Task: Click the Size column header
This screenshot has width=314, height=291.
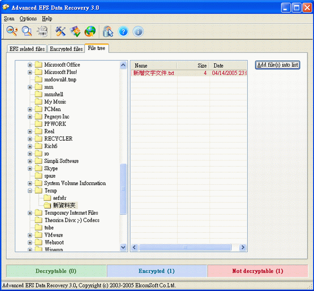Action: (193, 66)
